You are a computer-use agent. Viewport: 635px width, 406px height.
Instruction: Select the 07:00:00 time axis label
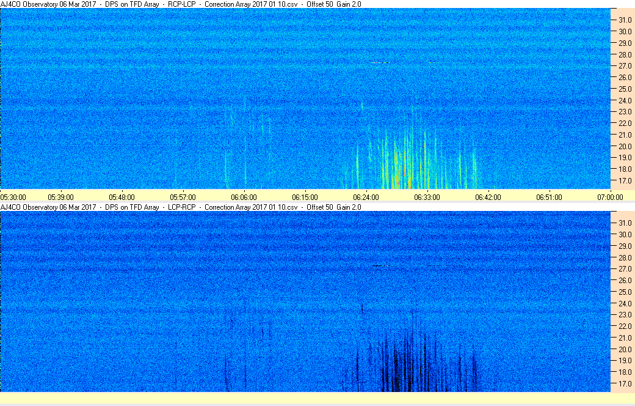coord(610,197)
